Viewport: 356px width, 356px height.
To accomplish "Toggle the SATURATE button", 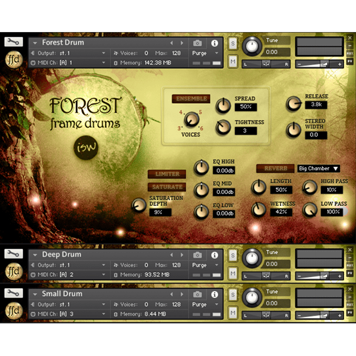I will (167, 187).
